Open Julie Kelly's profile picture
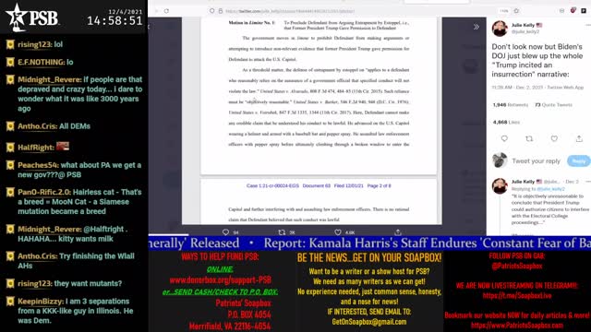 500,29
